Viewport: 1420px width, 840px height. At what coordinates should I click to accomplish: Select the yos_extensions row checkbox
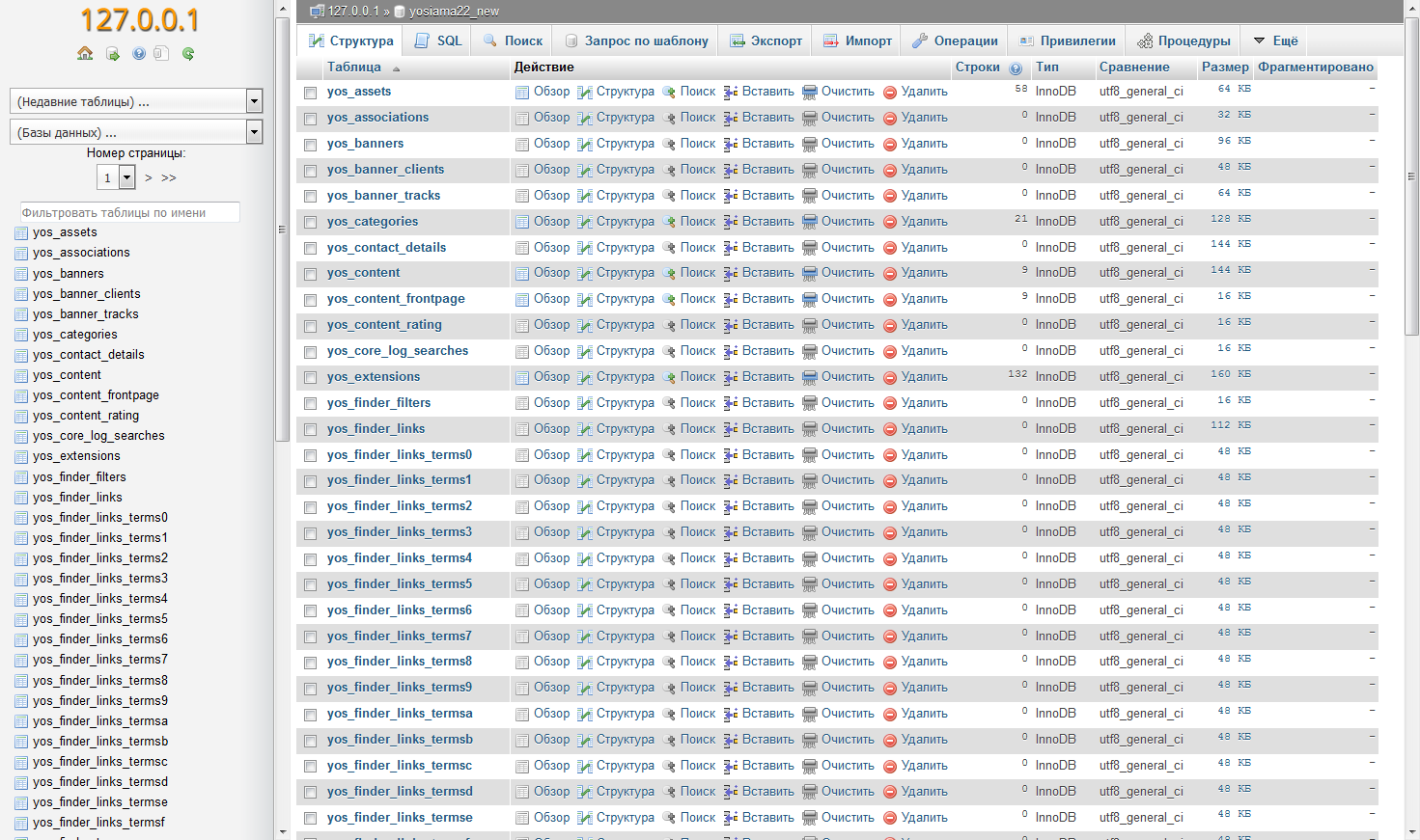pos(311,379)
